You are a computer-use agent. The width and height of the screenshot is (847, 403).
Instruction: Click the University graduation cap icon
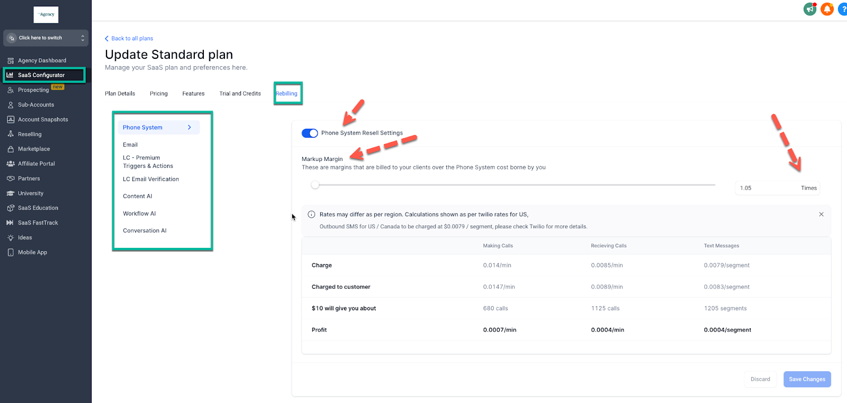coord(11,193)
